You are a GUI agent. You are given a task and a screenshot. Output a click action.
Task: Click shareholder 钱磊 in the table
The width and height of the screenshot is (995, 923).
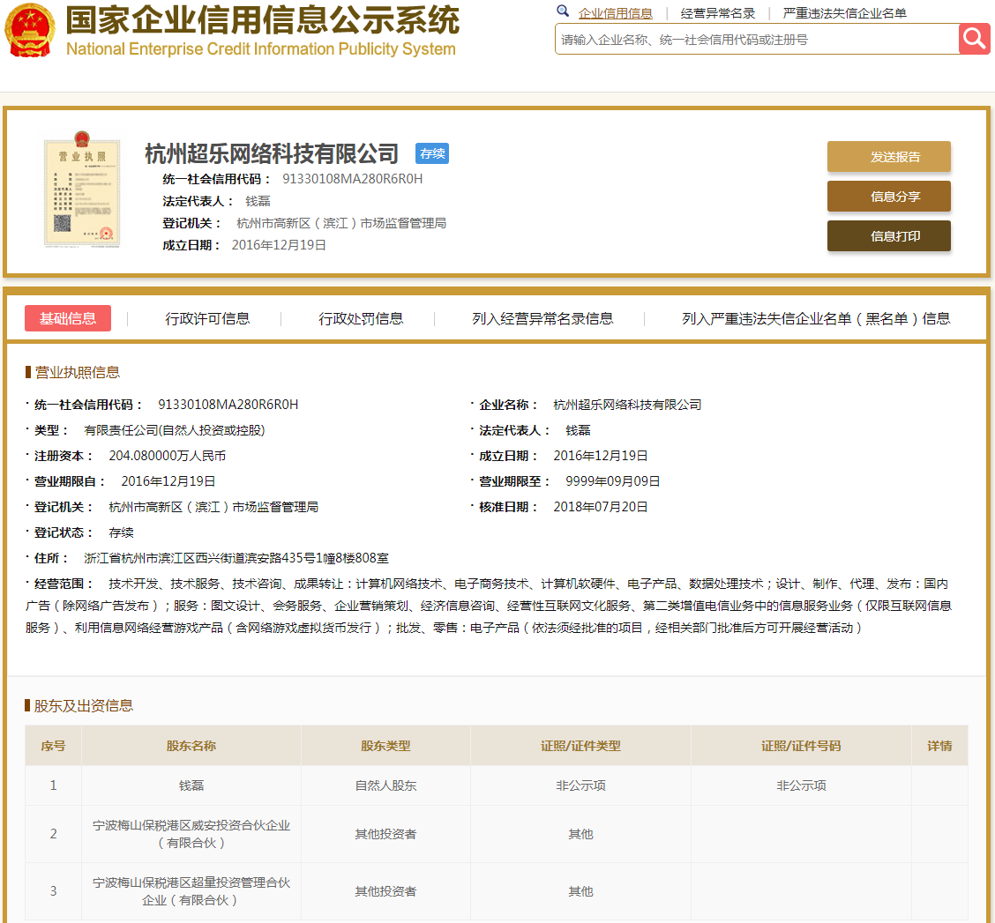pos(191,785)
